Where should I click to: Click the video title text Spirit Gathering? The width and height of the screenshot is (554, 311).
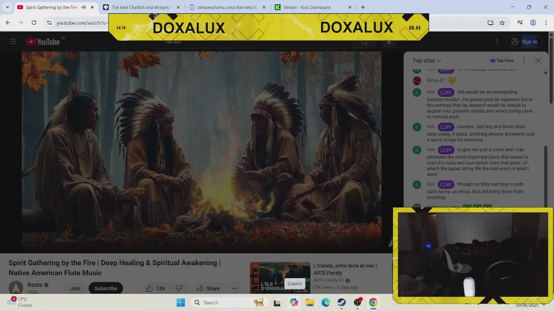(115, 268)
